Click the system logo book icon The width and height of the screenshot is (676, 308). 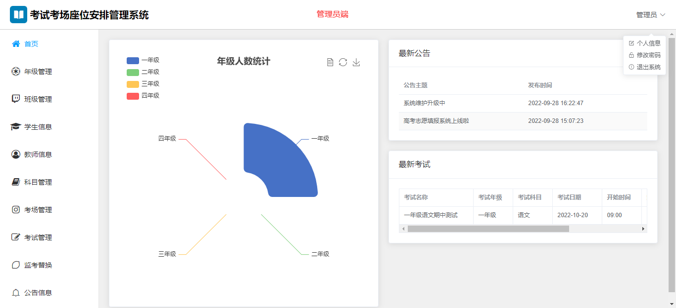point(19,15)
